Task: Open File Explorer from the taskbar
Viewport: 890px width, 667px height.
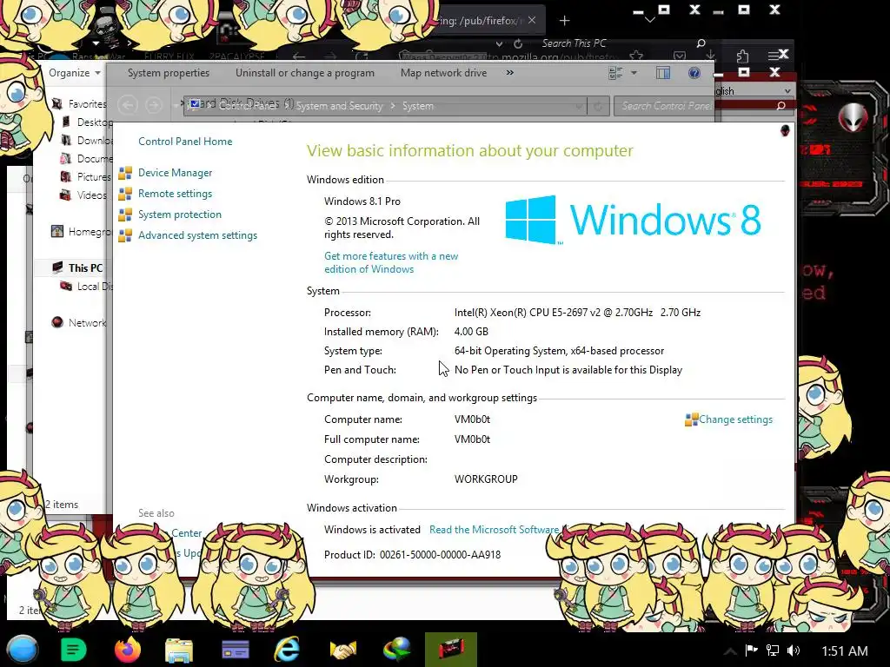Action: pyautogui.click(x=179, y=650)
